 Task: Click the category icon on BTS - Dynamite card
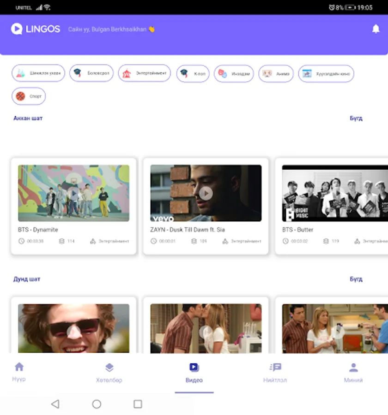point(93,241)
